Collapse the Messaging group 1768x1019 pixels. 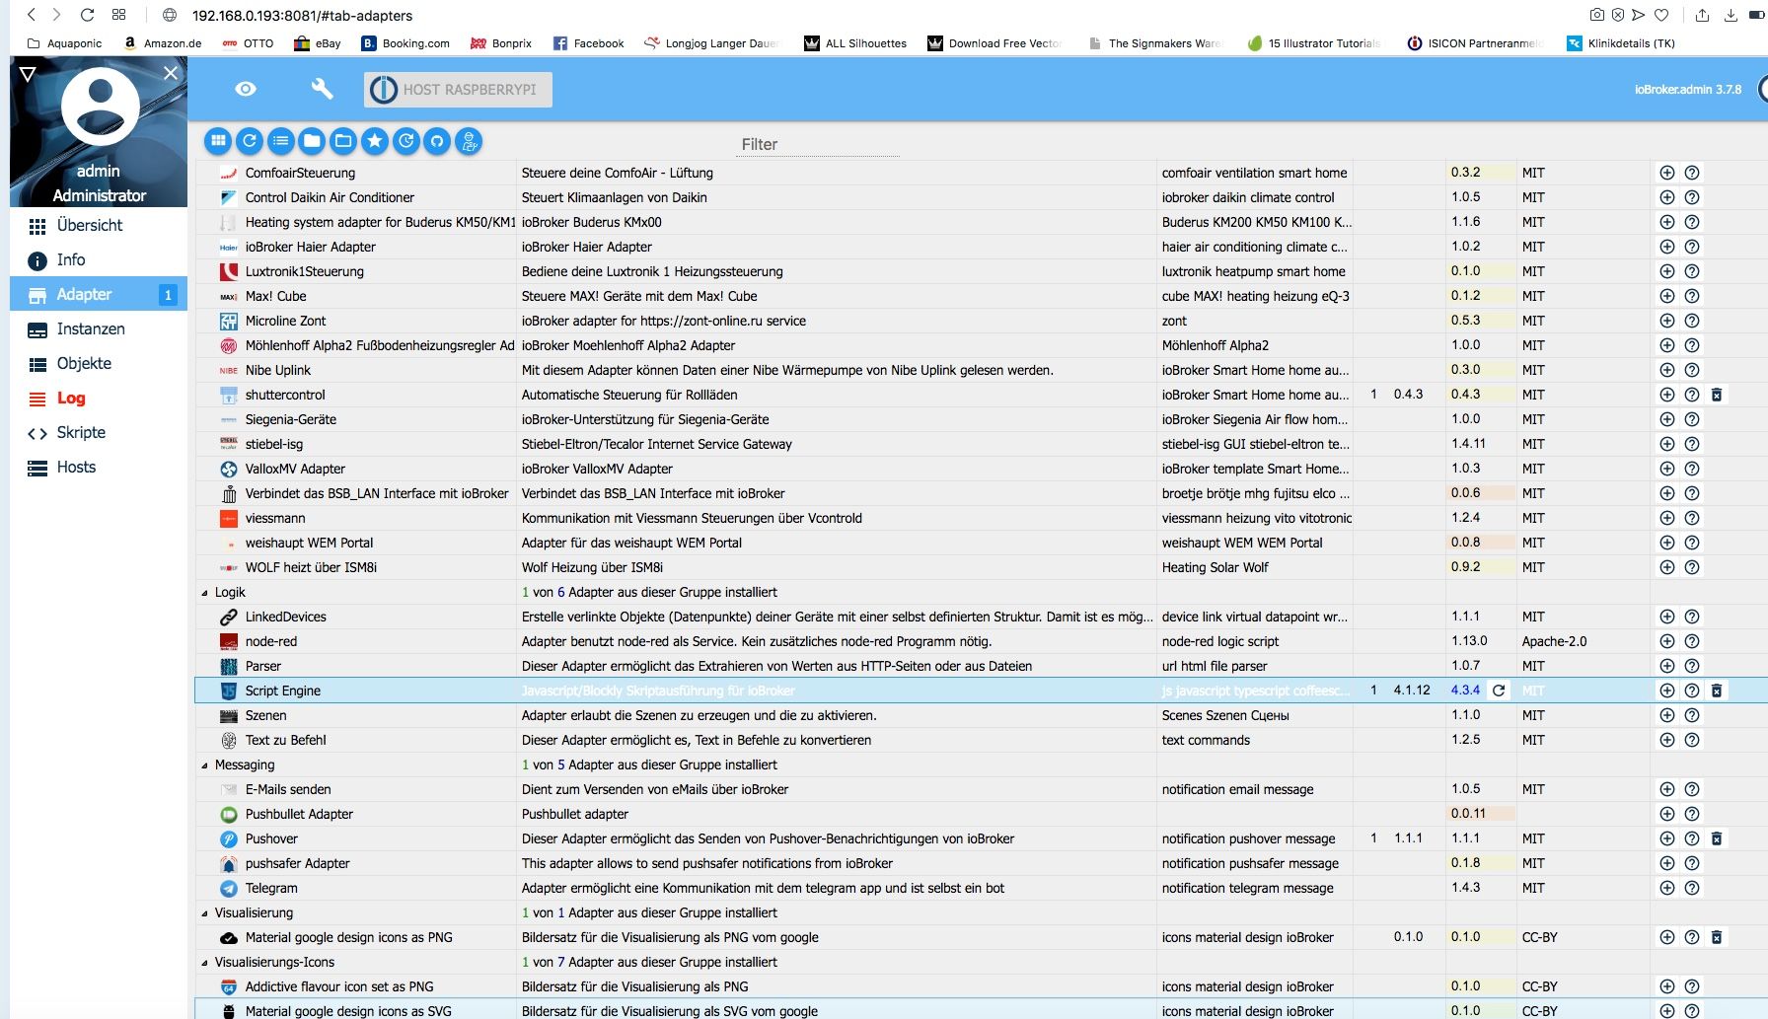pos(205,765)
